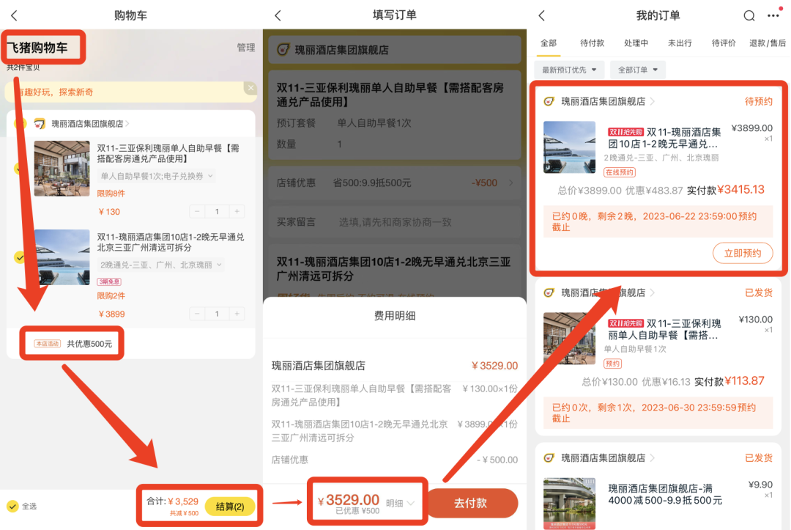Tap 买家留言 message input field
This screenshot has height=530, width=791.
coord(395,222)
